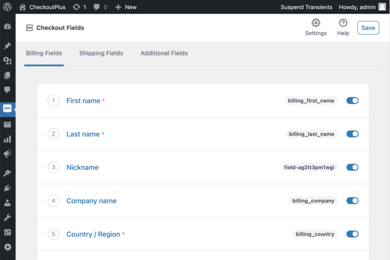Open Pages icon in sidebar

pyautogui.click(x=8, y=75)
